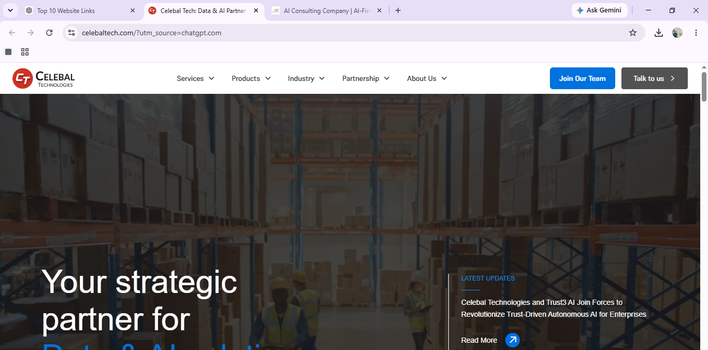This screenshot has height=350, width=708.
Task: Click the Ask Gemini button
Action: pos(599,10)
